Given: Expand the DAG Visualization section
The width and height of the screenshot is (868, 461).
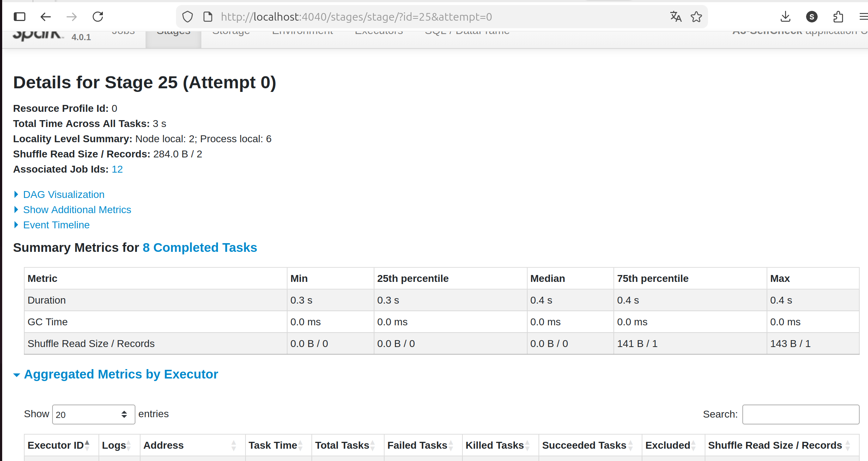Looking at the screenshot, I should (64, 194).
